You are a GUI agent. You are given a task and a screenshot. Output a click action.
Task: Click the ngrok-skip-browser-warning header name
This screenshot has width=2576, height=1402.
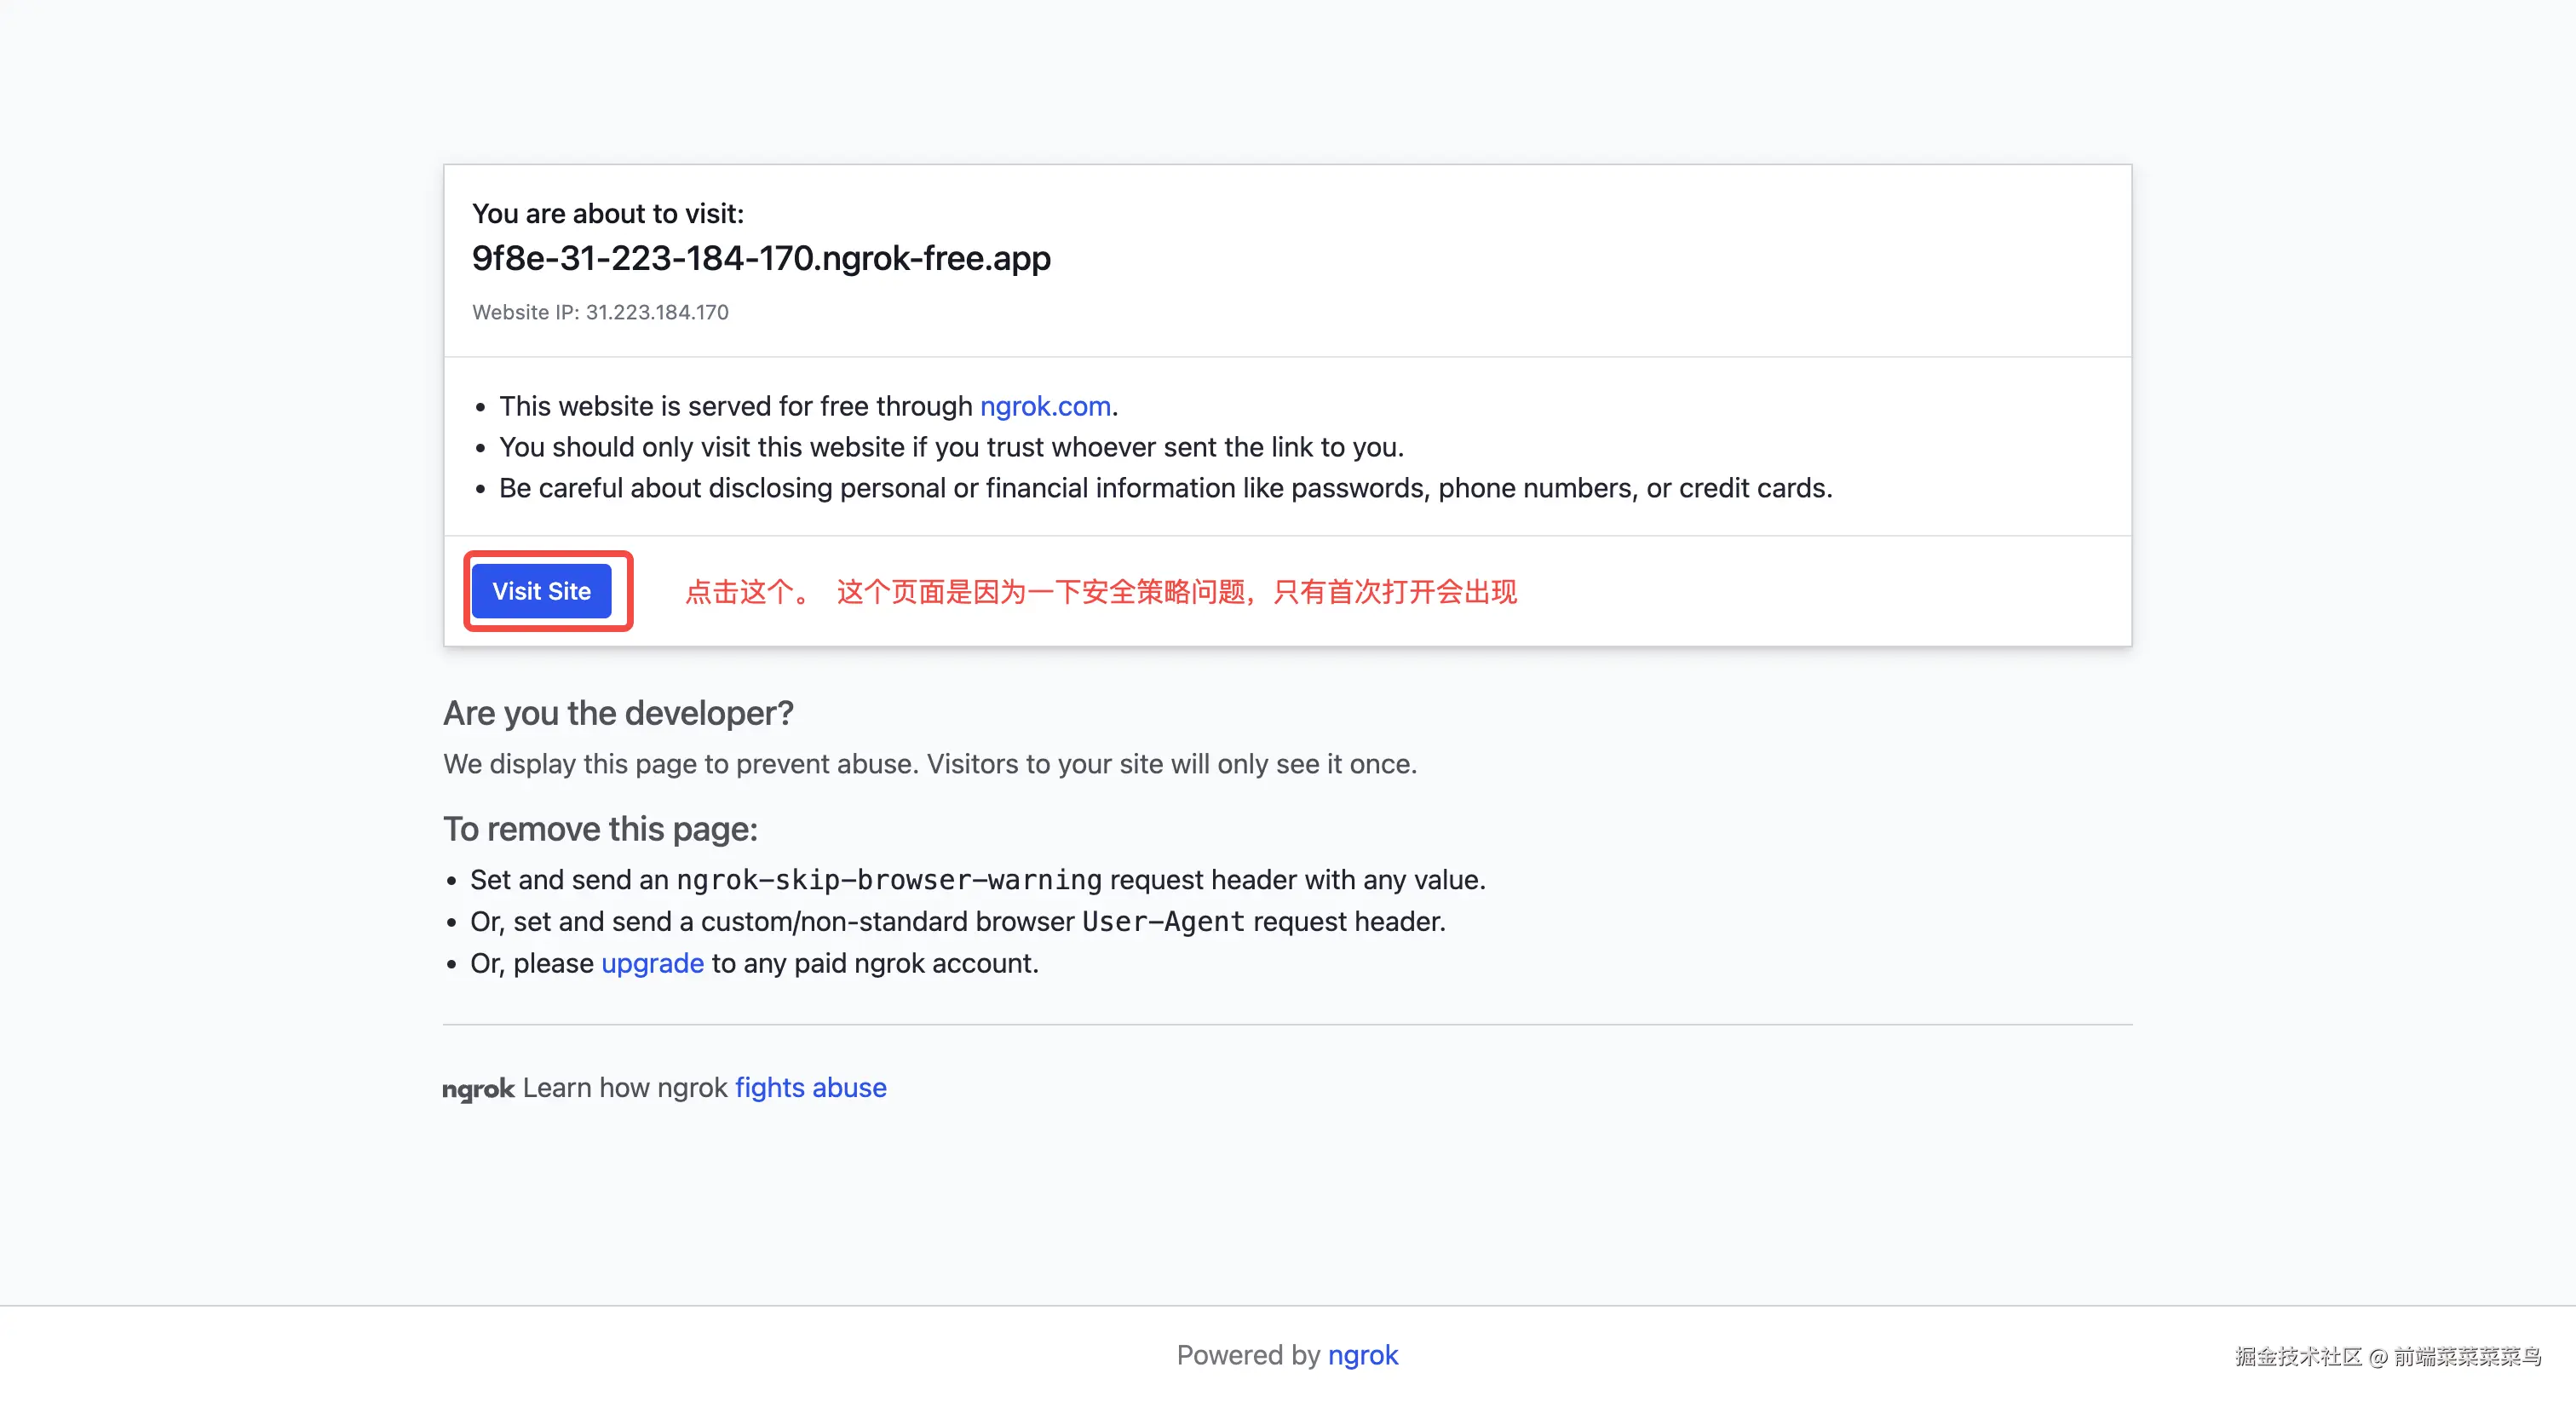coord(888,880)
